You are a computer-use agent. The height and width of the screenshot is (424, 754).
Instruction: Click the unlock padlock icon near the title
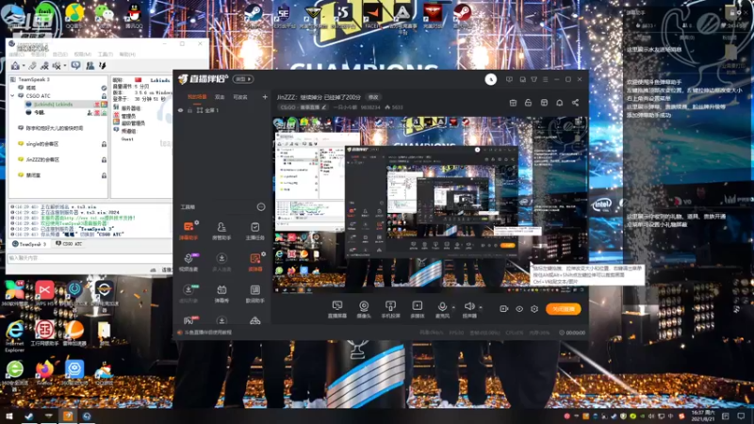(x=528, y=103)
